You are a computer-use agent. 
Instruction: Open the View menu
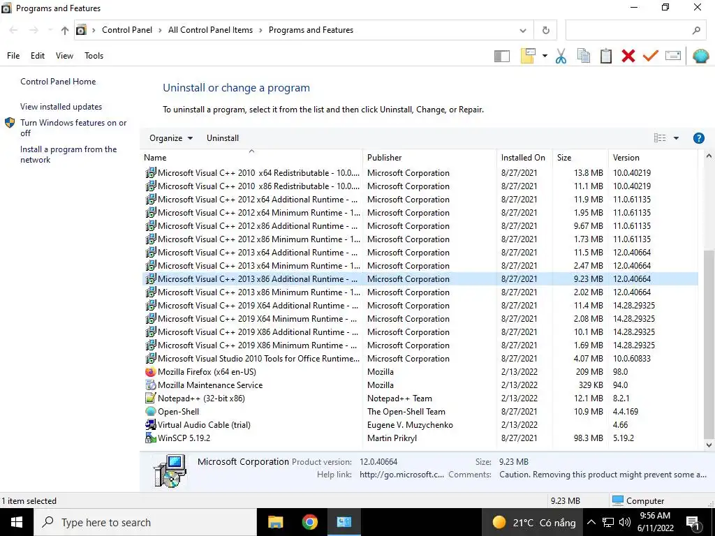[x=64, y=56]
